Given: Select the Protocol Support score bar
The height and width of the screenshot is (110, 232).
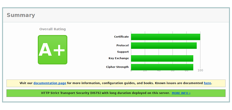Looking at the screenshot, I should 164,45.
